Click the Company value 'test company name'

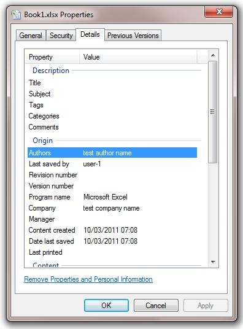click(111, 208)
